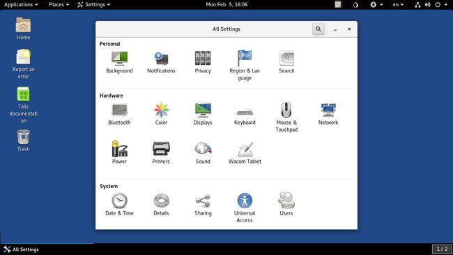The width and height of the screenshot is (453, 255).
Task: Open the Wacom Tablet settings panel
Action: [245, 153]
